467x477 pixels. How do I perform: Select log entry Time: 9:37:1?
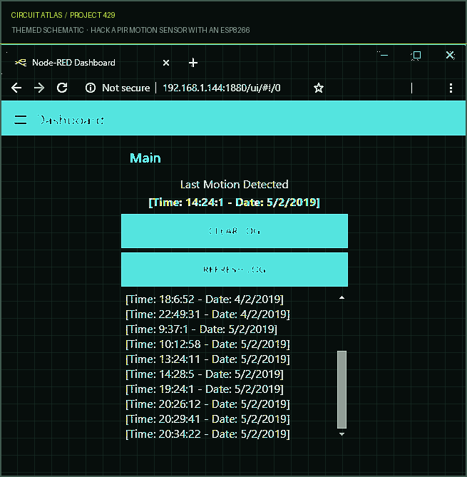pyautogui.click(x=201, y=329)
